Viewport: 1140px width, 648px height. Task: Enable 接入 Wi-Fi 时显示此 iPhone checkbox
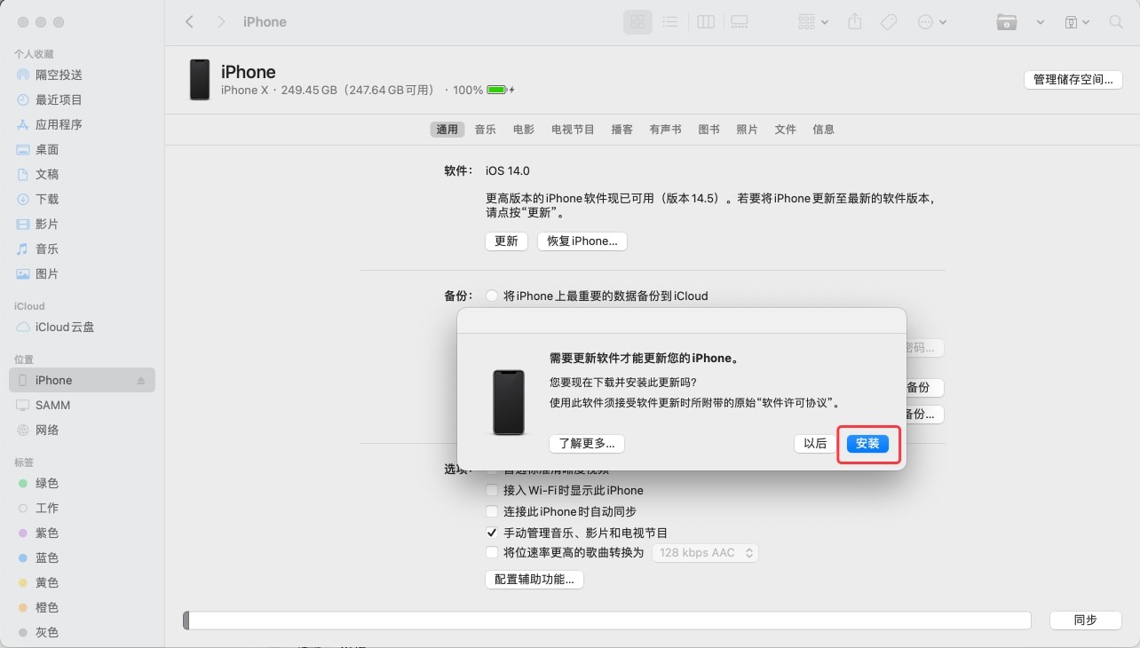point(492,490)
